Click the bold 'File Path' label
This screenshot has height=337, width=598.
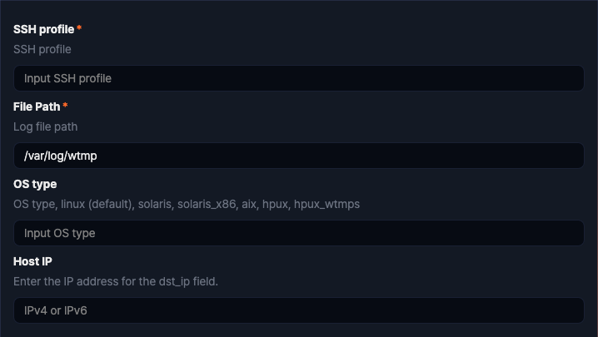tap(37, 107)
